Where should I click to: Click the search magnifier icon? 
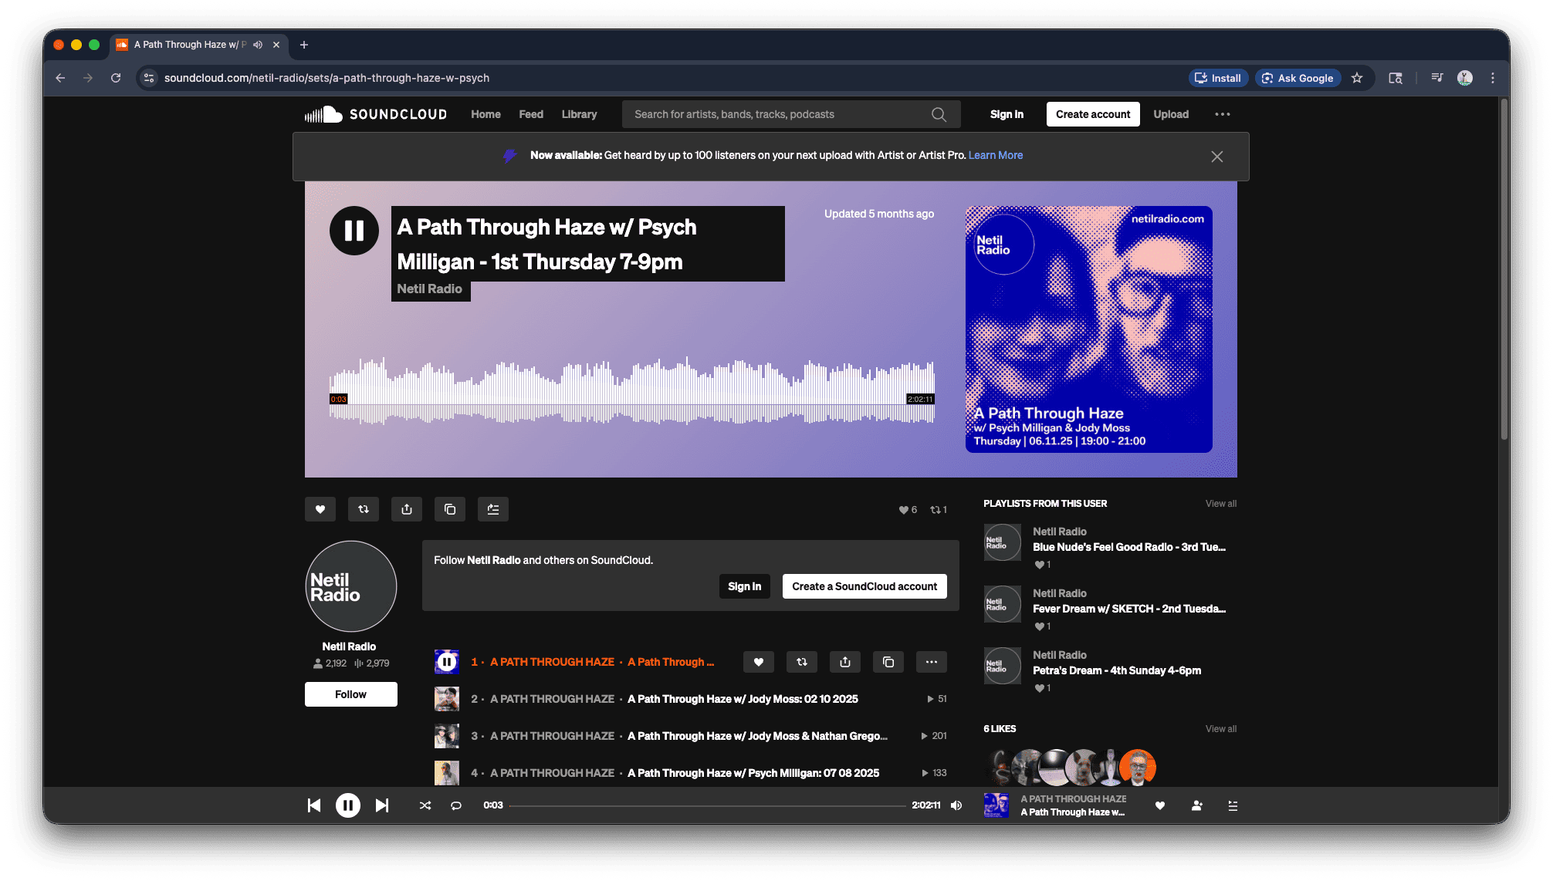[938, 113]
